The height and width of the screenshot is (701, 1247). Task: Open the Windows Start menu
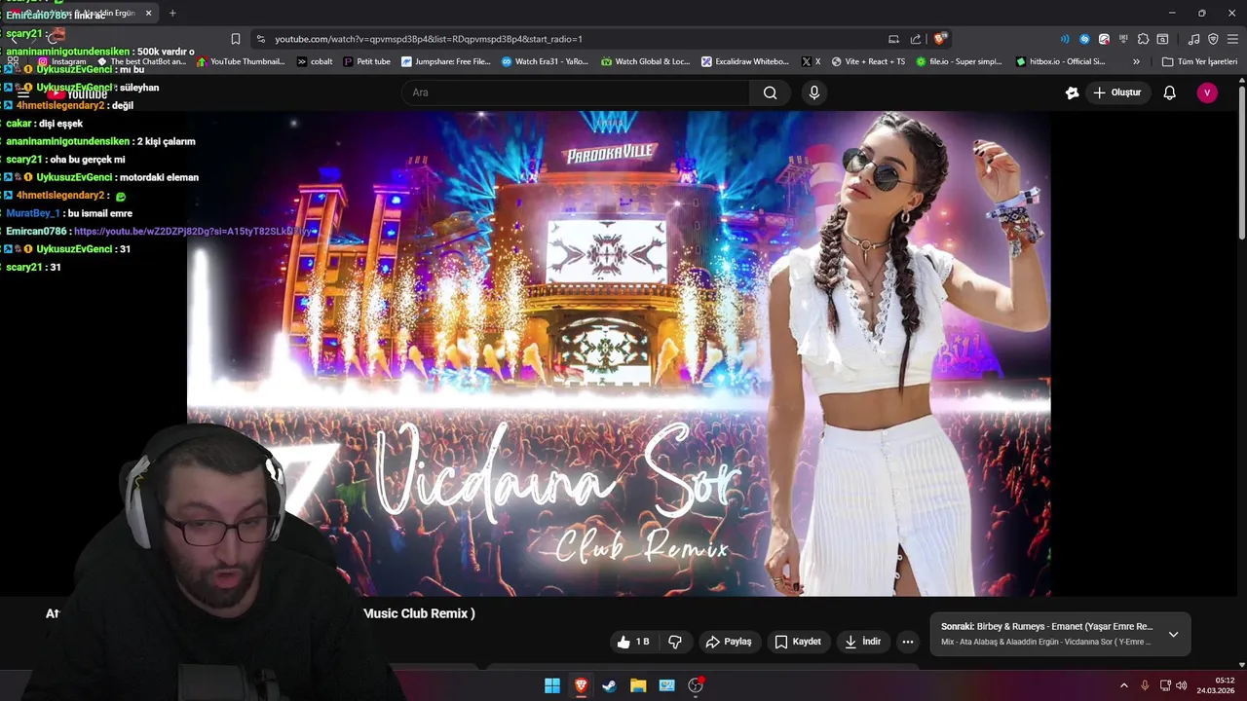click(x=552, y=685)
